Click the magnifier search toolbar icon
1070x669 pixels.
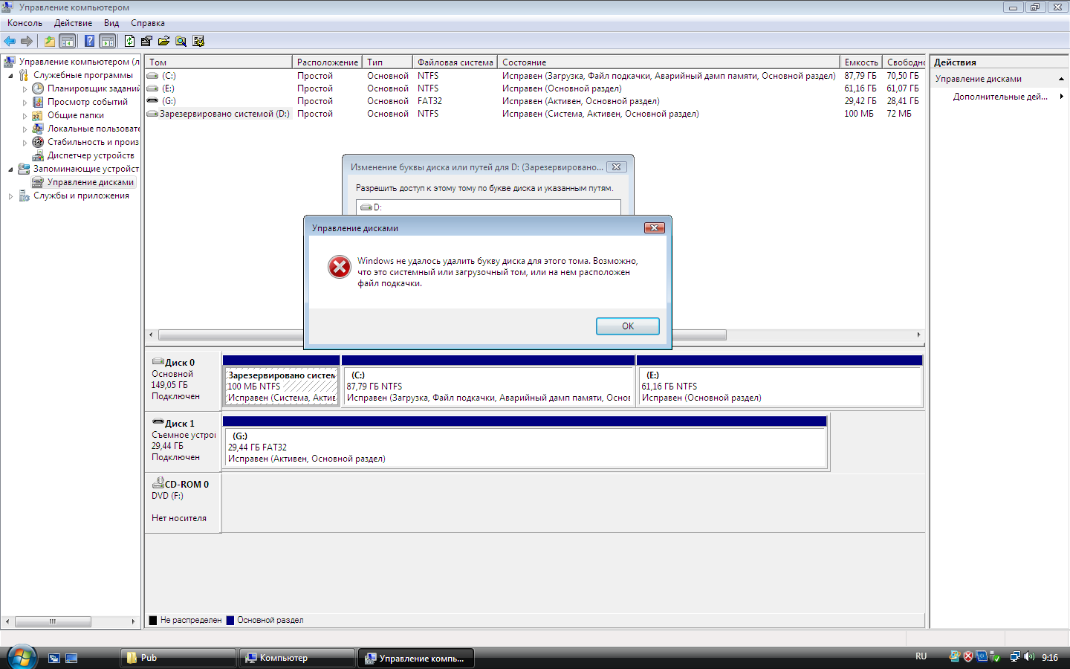(x=181, y=41)
